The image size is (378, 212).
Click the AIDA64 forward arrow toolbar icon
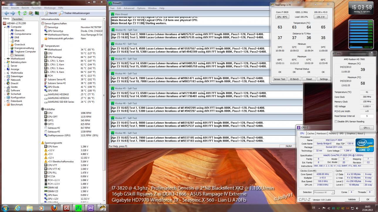click(13, 13)
